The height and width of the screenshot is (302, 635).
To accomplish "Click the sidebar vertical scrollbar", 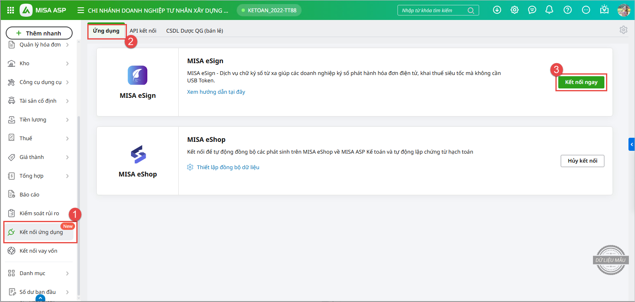I will [79, 206].
